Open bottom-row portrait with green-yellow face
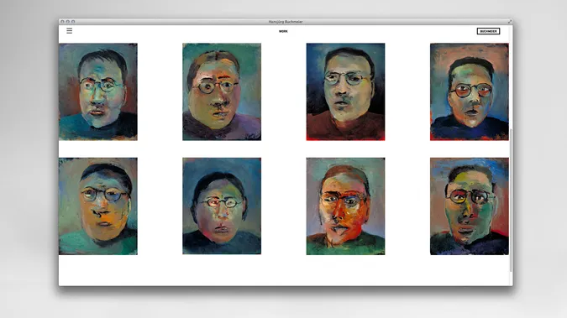This screenshot has width=567, height=318. pos(470,206)
